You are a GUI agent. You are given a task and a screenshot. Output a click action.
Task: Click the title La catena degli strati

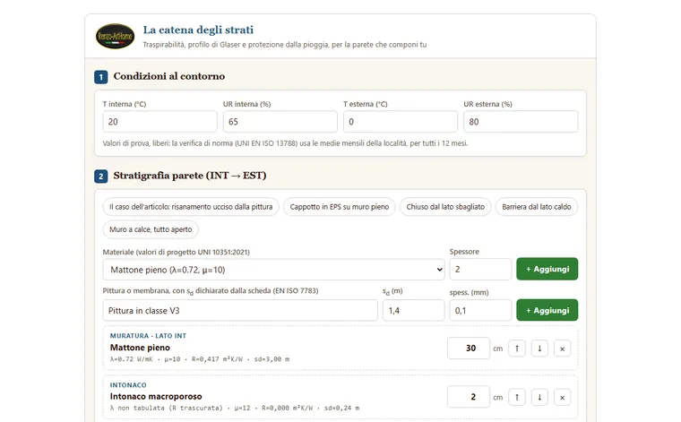[x=198, y=30]
